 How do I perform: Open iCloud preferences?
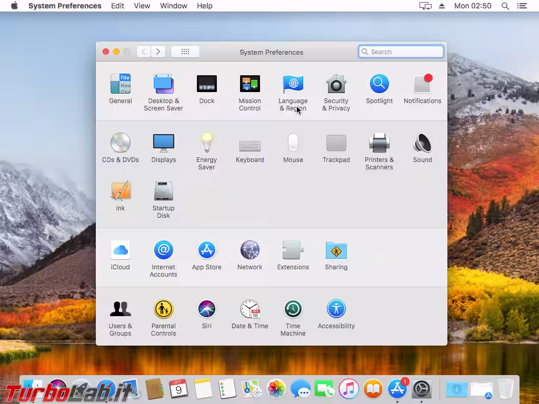121,249
